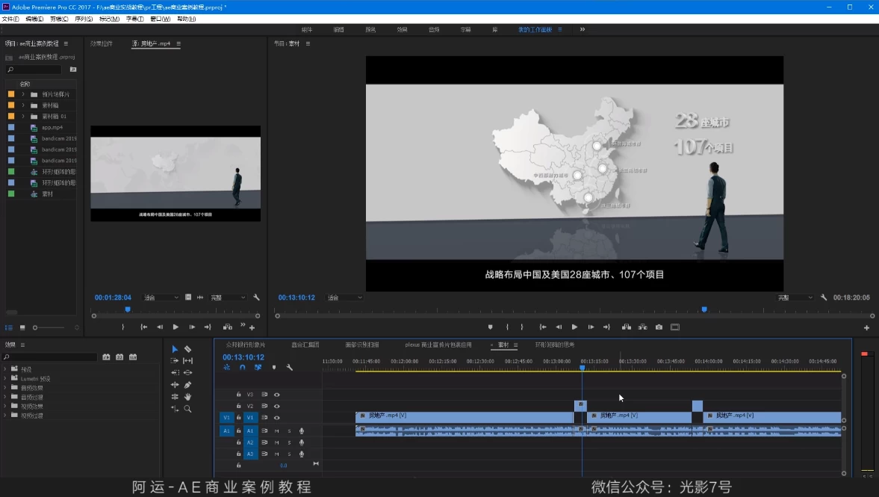Viewport: 879px width, 497px height.
Task: Toggle the timeline Snap magnet icon
Action: click(243, 367)
